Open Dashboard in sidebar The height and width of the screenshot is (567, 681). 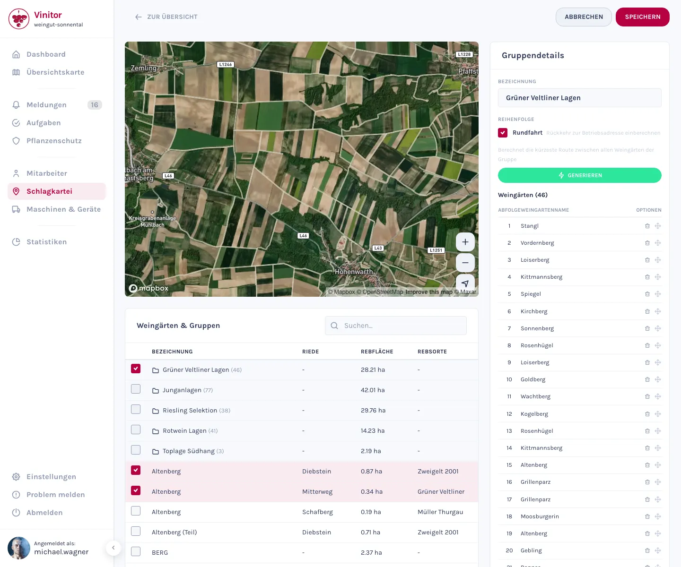(57, 54)
